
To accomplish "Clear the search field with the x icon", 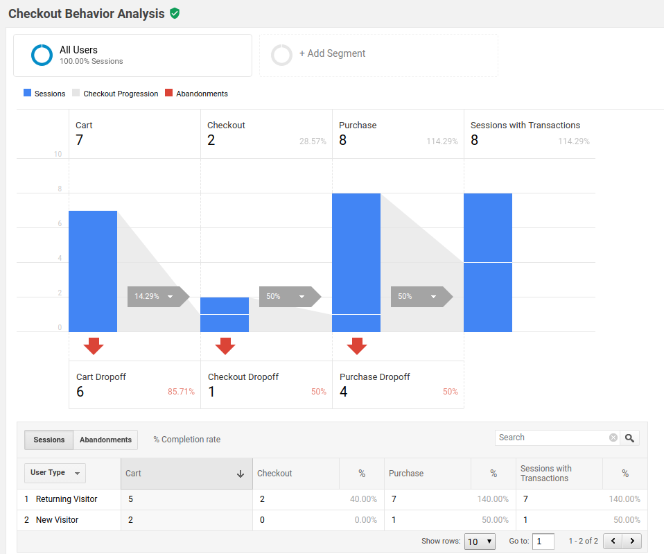I will tap(613, 438).
